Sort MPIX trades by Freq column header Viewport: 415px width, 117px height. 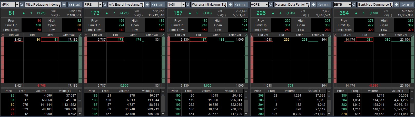click(x=22, y=91)
